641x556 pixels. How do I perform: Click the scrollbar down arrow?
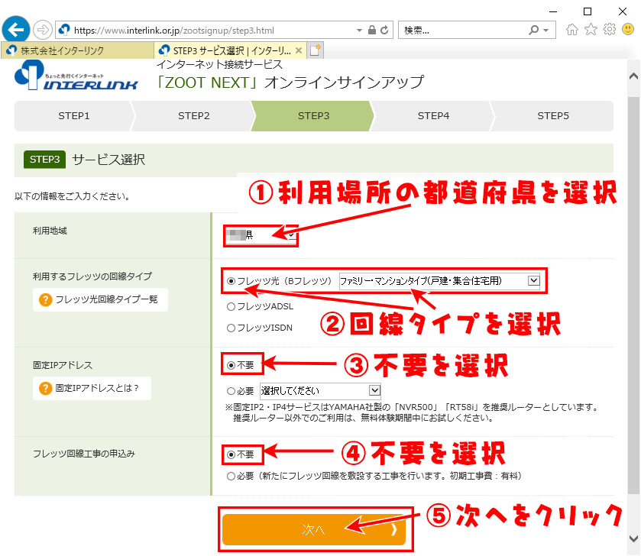(x=633, y=538)
